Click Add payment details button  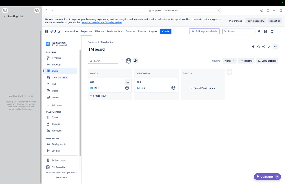pyautogui.click(x=205, y=31)
